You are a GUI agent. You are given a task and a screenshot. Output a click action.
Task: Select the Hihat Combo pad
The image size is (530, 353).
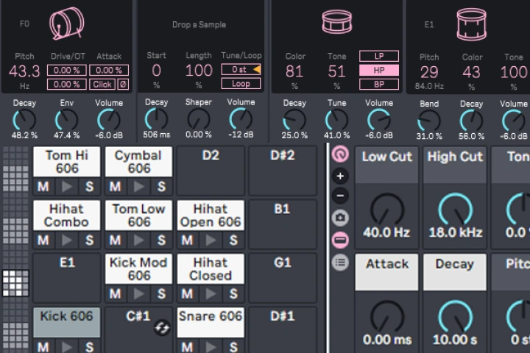[x=67, y=215]
